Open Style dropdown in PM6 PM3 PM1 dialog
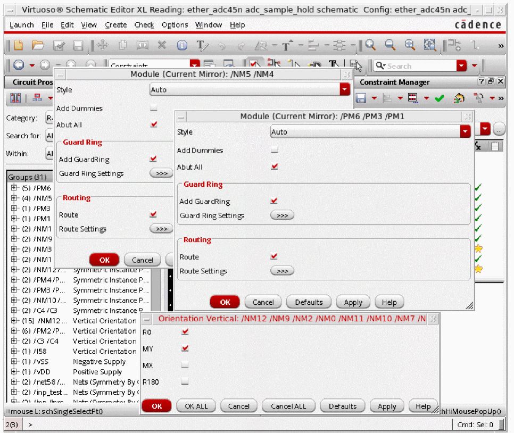This screenshot has height=433, width=514. tap(466, 132)
